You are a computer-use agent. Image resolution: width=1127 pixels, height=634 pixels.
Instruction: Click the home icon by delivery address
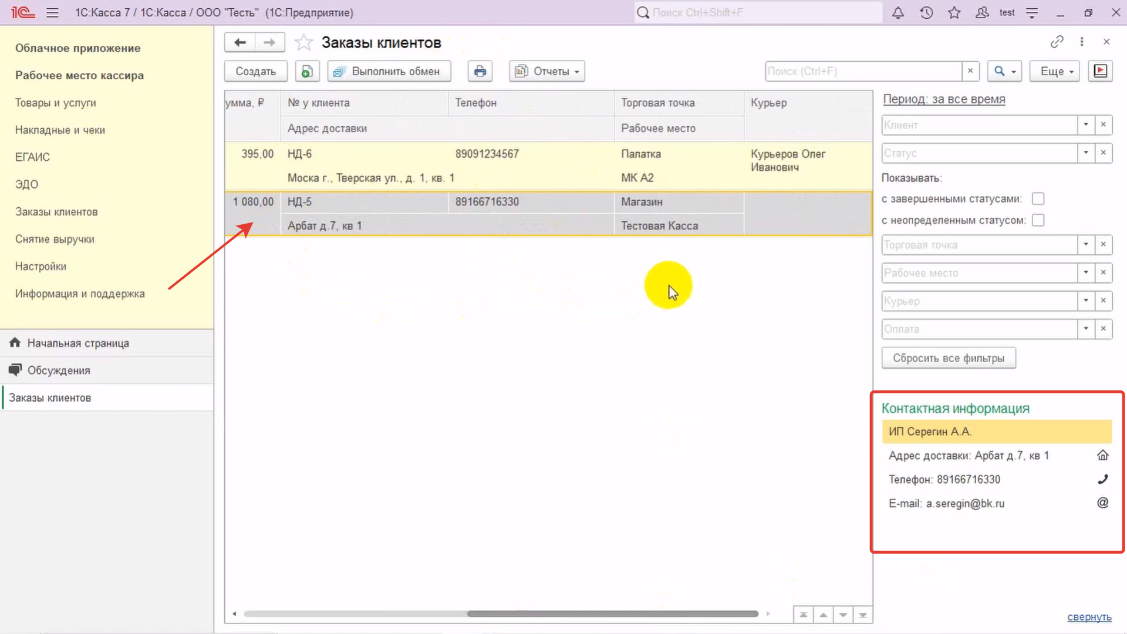tap(1103, 456)
